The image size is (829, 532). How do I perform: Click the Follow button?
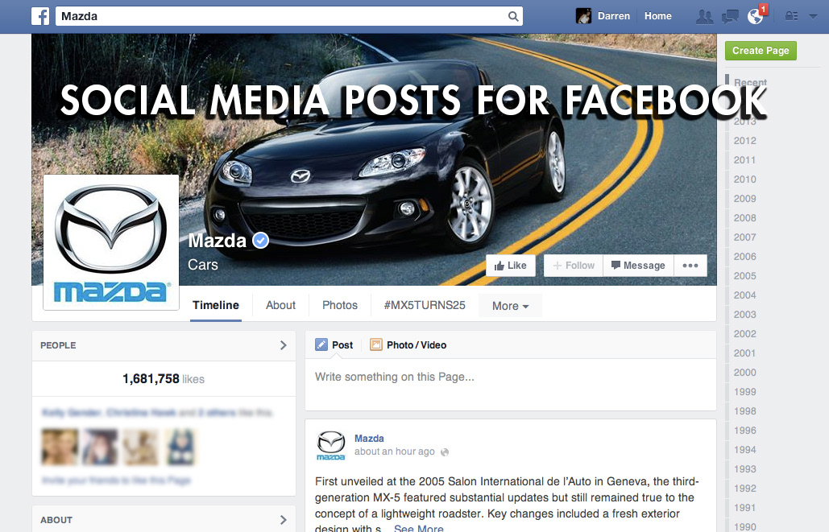(x=574, y=266)
